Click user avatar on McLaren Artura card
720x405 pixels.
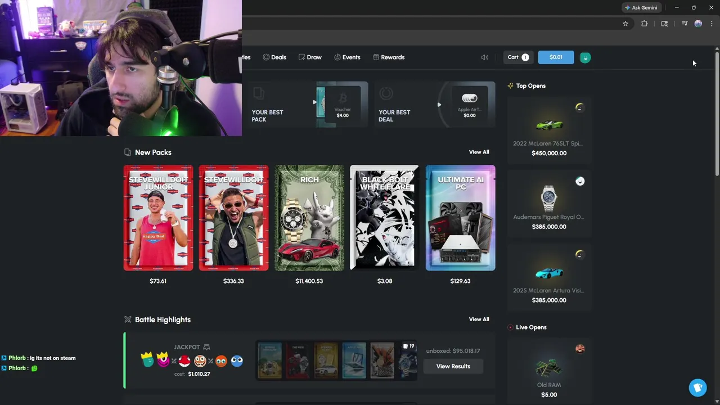pos(580,255)
